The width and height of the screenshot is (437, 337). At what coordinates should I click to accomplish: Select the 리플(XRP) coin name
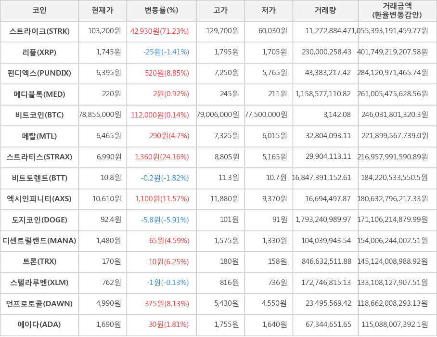[39, 52]
